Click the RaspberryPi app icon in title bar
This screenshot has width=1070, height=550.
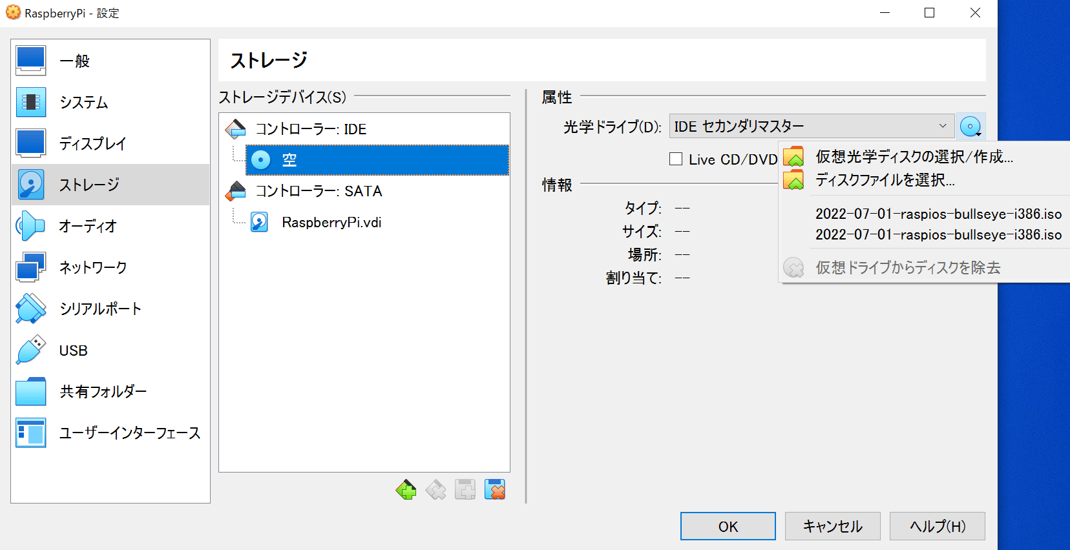pos(13,12)
